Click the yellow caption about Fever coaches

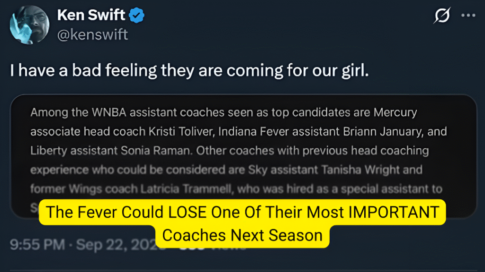(242, 223)
